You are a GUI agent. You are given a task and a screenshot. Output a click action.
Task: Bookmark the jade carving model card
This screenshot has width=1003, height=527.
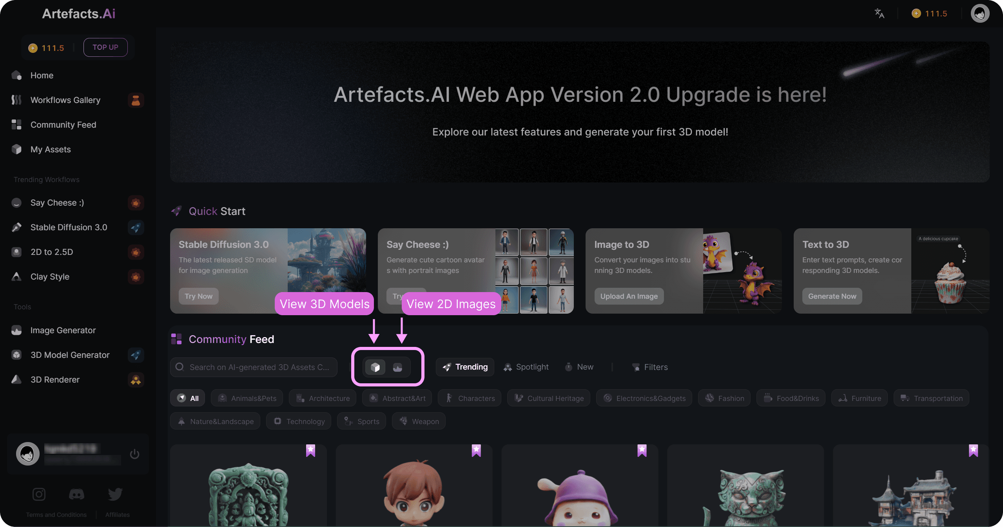[x=310, y=451]
